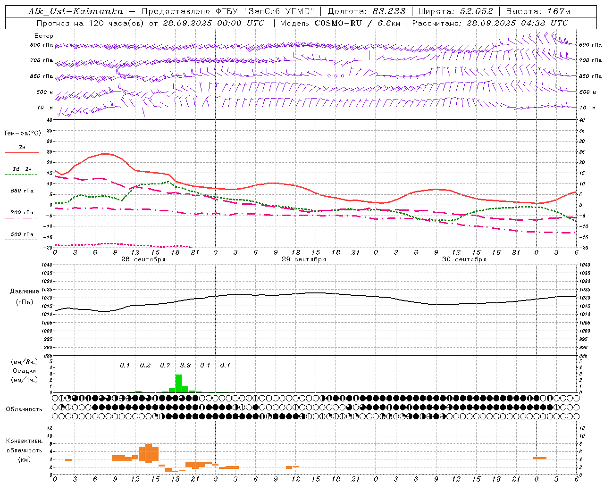Click the Конвективн. convective cloud label
604x483 pixels.
(24, 441)
